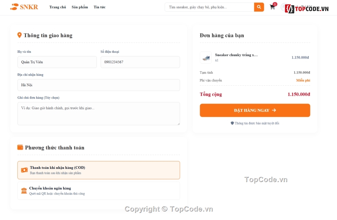This screenshot has width=337, height=220.
Task: Click into the Ghi chú đơn hàng textarea
Action: (x=99, y=114)
